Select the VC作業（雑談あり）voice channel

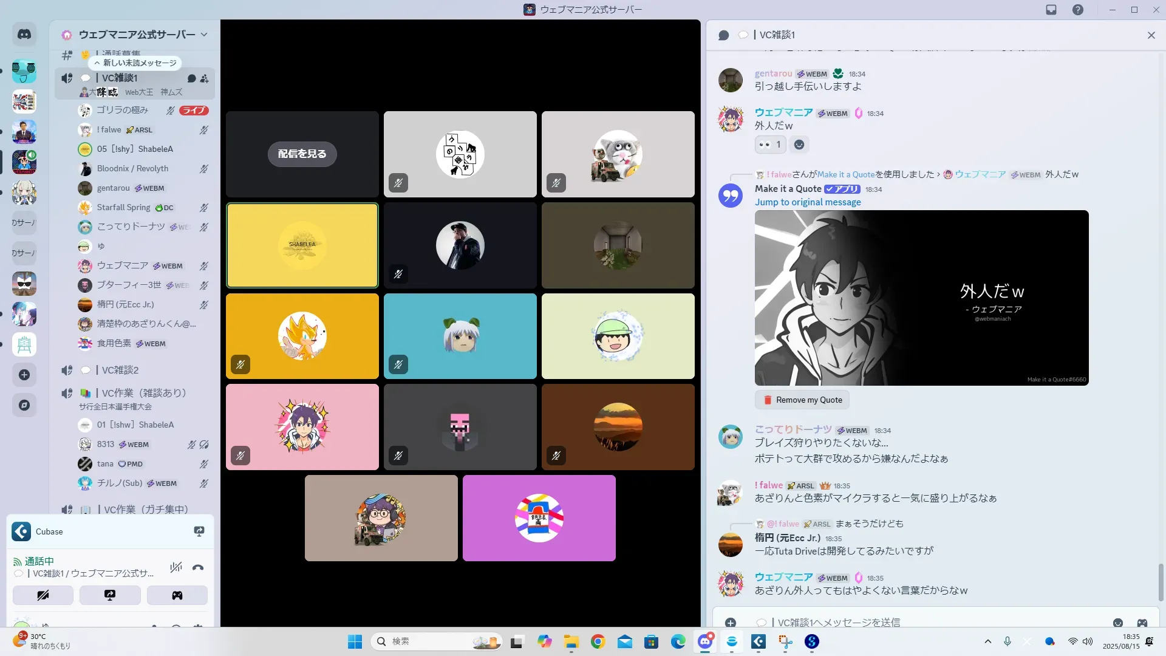click(x=144, y=393)
